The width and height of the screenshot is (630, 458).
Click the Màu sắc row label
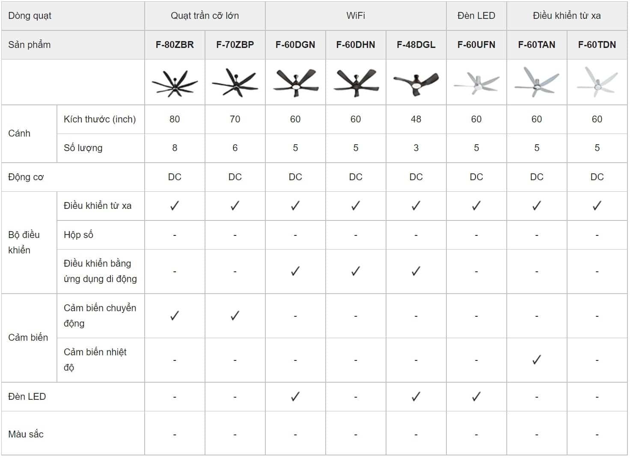pyautogui.click(x=26, y=434)
